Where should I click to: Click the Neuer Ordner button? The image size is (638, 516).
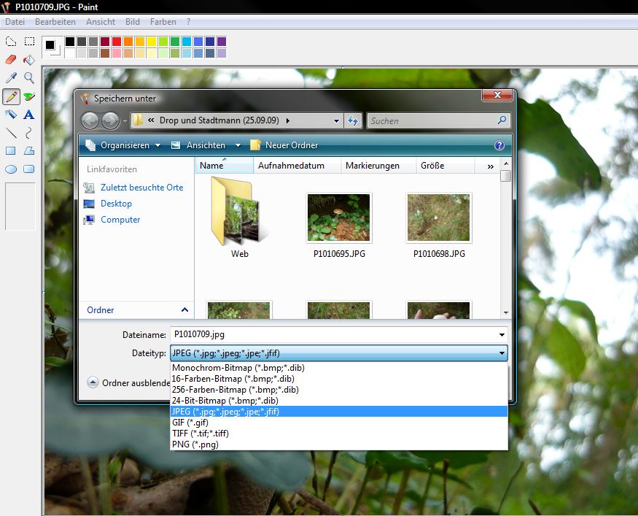click(284, 145)
